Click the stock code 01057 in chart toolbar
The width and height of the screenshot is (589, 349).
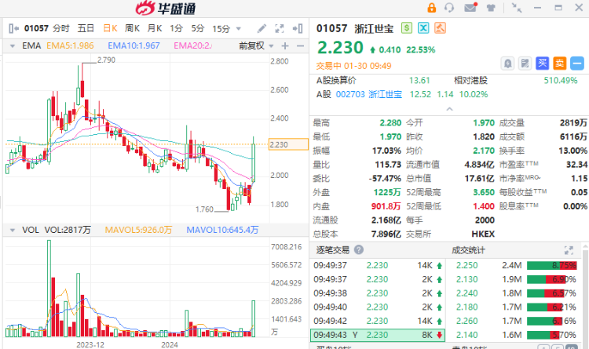[x=36, y=28]
